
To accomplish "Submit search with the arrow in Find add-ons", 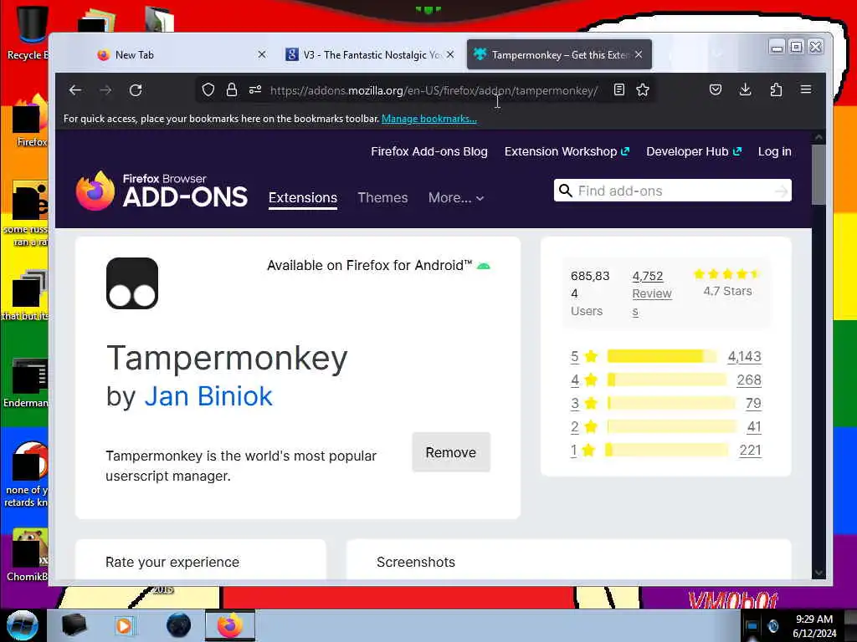I will (x=781, y=191).
